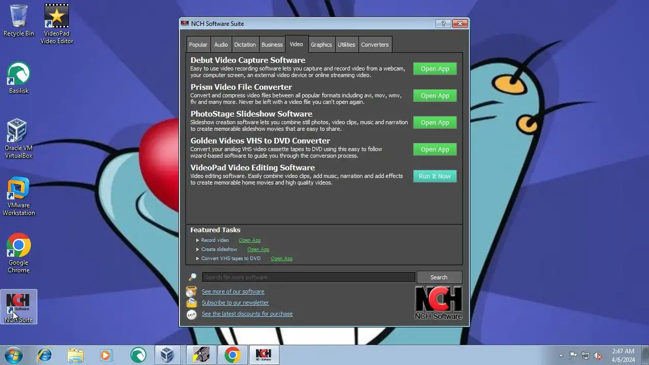Click the SALE badge icon
649x365 pixels.
[x=191, y=314]
